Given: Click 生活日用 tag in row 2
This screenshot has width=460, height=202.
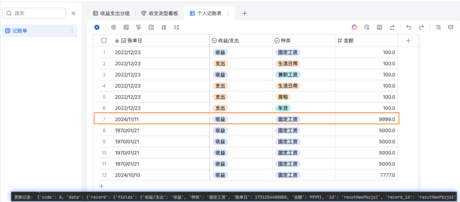Looking at the screenshot, I should [288, 64].
